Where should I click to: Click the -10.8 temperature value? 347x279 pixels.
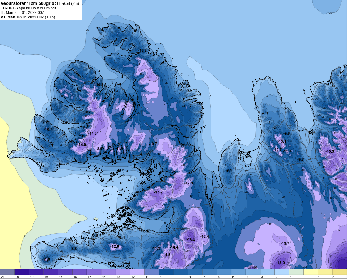[x=99, y=85]
